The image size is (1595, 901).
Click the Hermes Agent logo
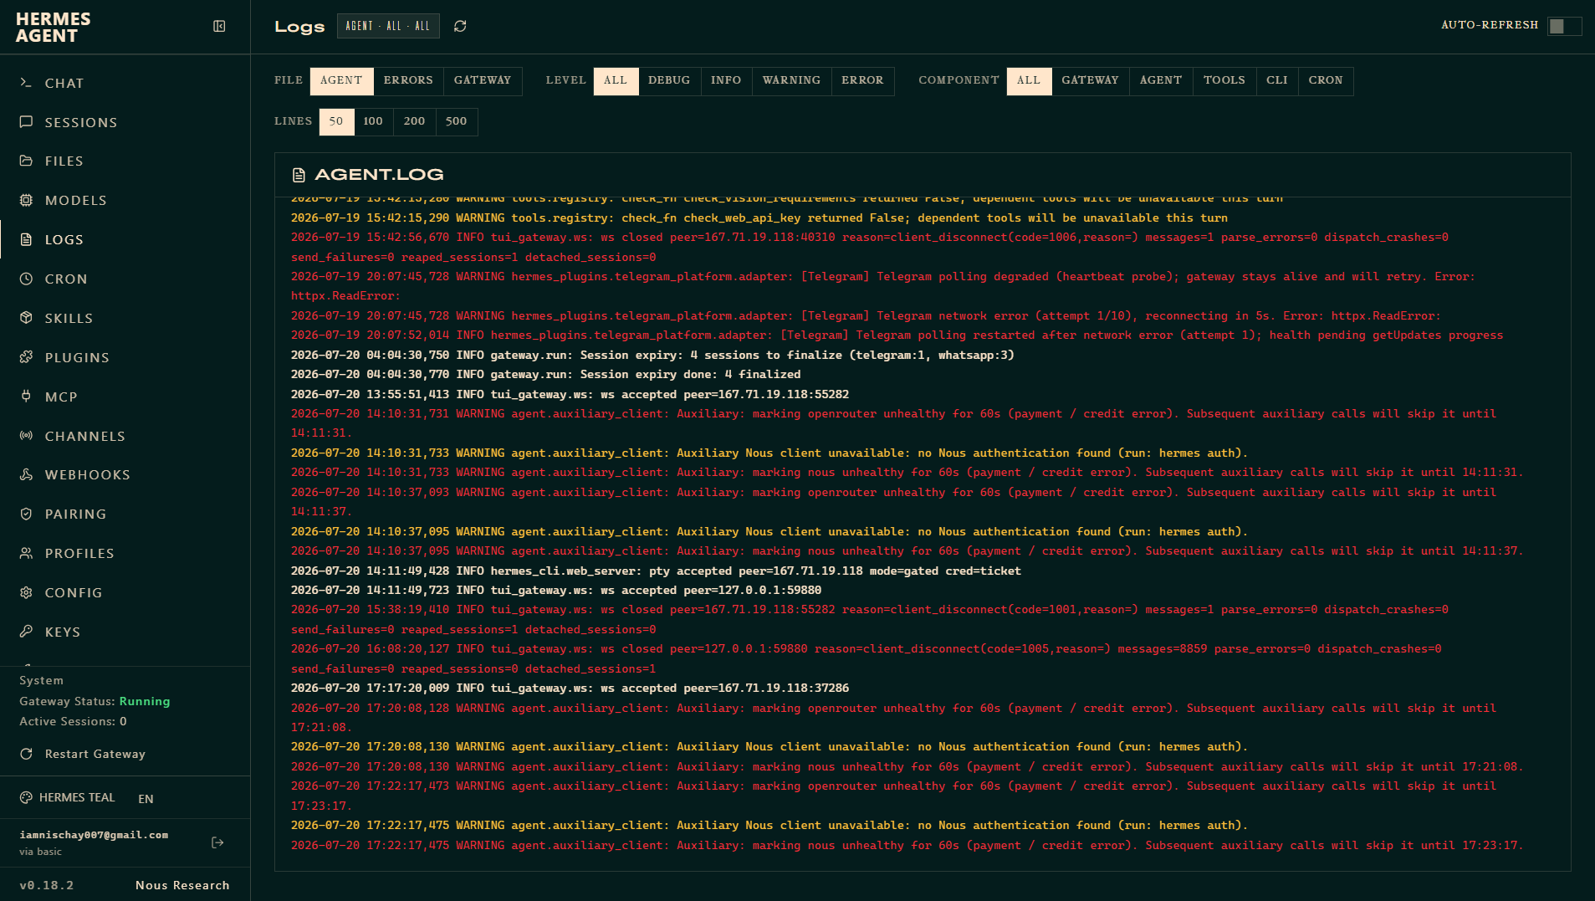tap(53, 28)
